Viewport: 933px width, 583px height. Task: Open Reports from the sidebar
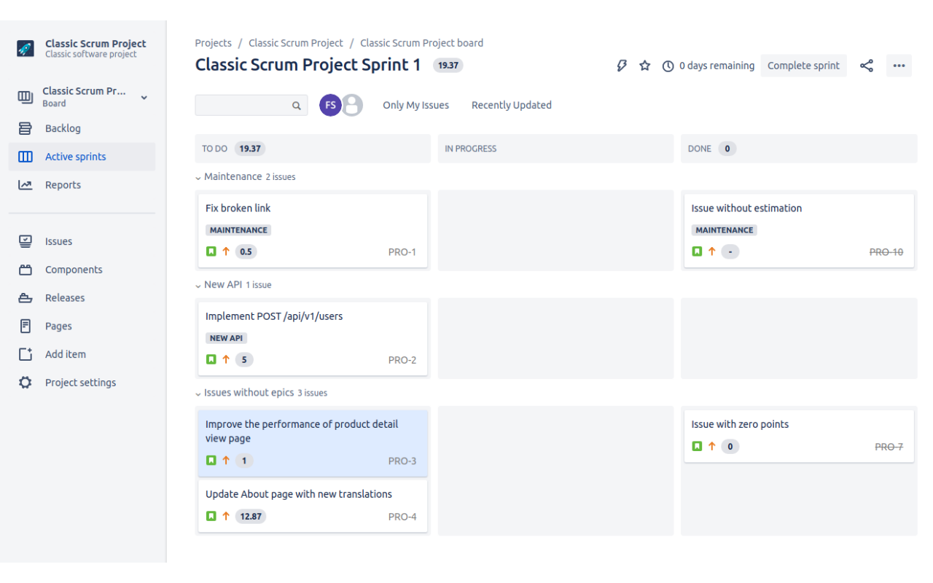[63, 184]
